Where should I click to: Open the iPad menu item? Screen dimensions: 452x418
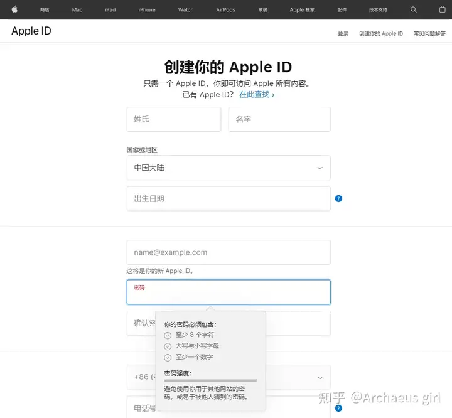[110, 10]
